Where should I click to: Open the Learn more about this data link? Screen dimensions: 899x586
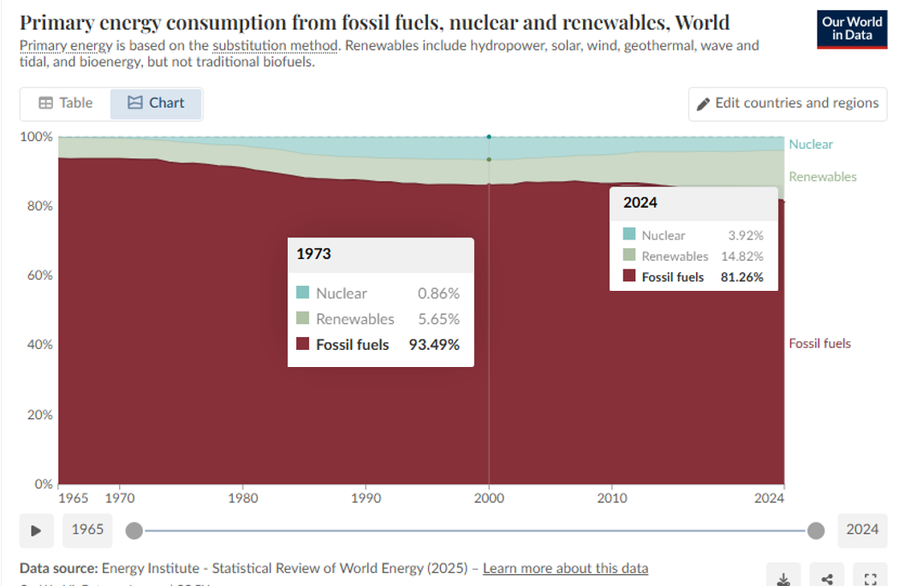pos(565,568)
